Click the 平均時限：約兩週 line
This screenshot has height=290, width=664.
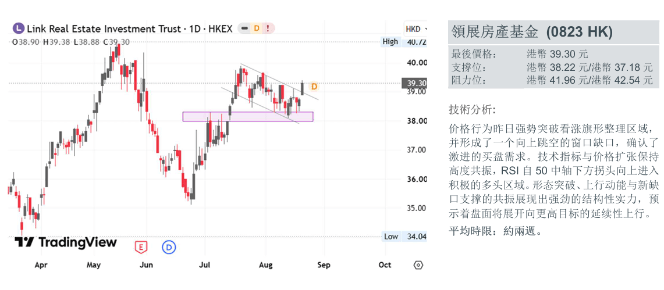click(495, 231)
